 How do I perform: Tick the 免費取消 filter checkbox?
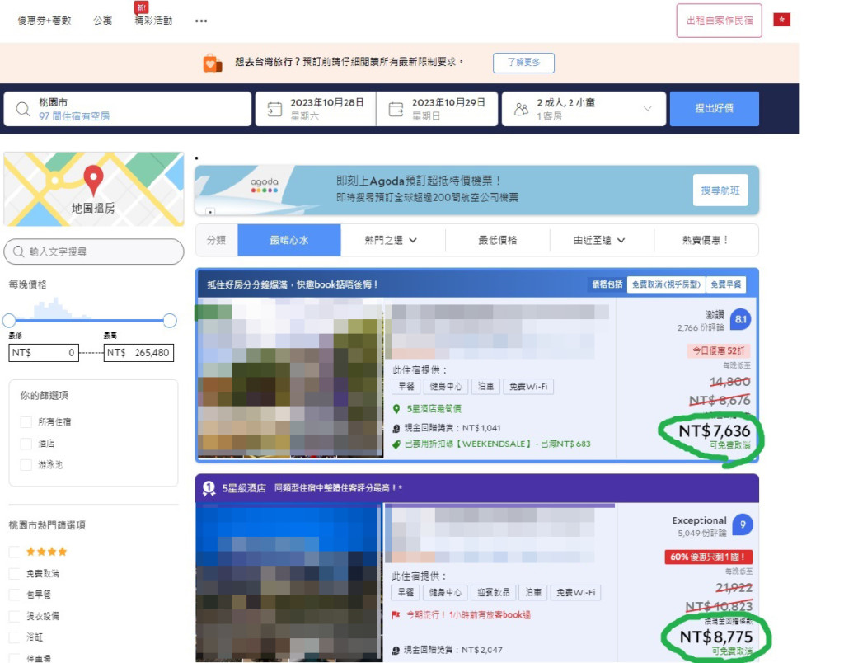(15, 573)
